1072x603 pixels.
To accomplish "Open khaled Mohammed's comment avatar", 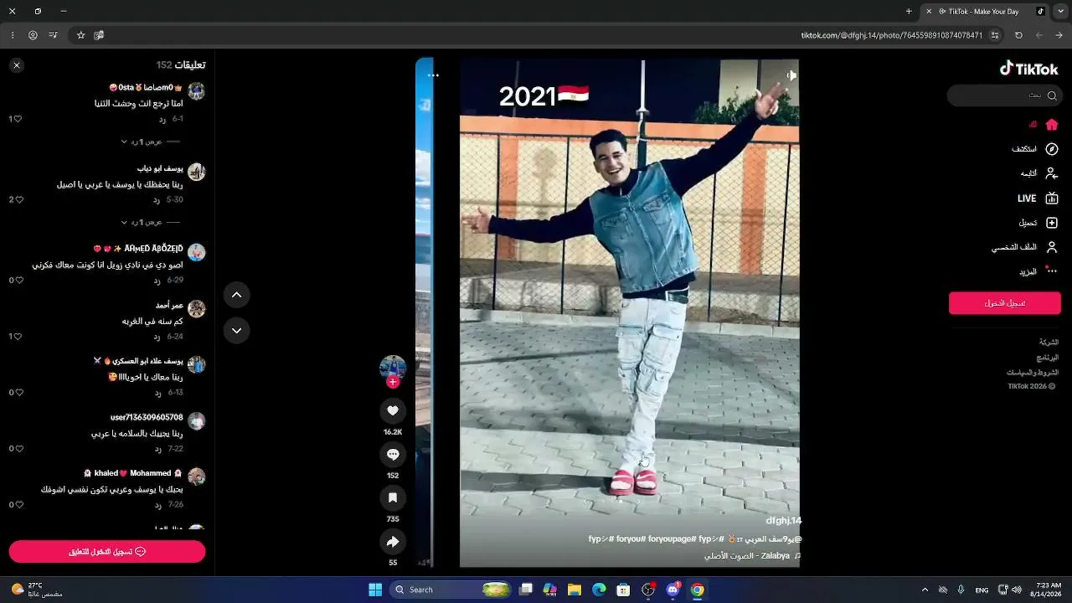I will pyautogui.click(x=196, y=477).
